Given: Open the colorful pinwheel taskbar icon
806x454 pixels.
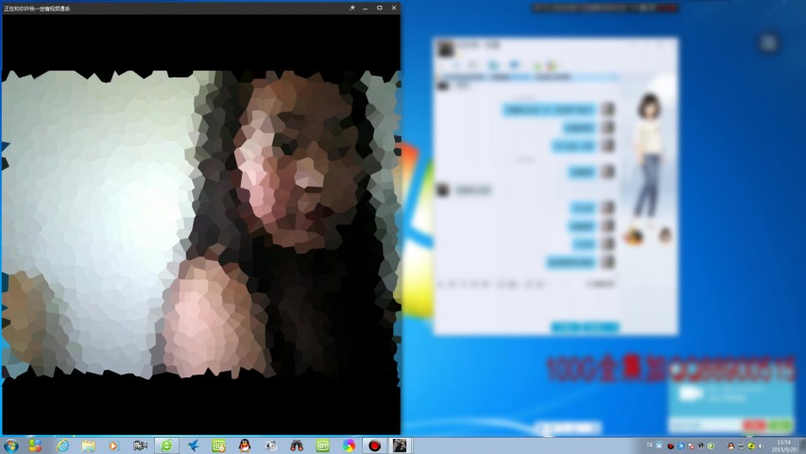Looking at the screenshot, I should point(349,445).
